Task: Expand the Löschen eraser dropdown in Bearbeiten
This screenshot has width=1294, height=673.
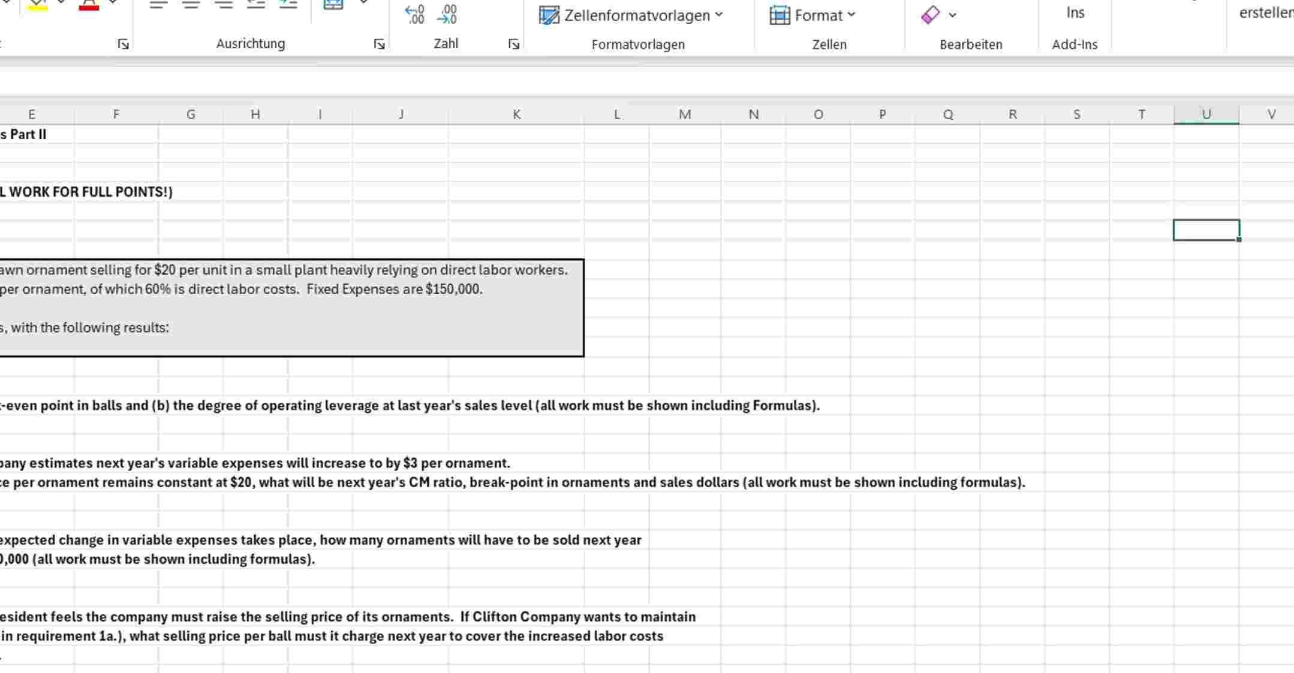Action: (x=953, y=14)
